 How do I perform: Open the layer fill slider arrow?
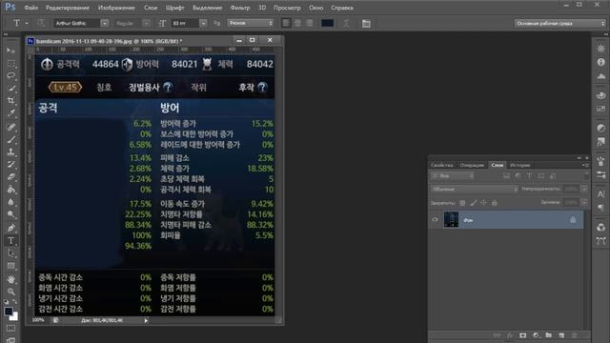583,202
